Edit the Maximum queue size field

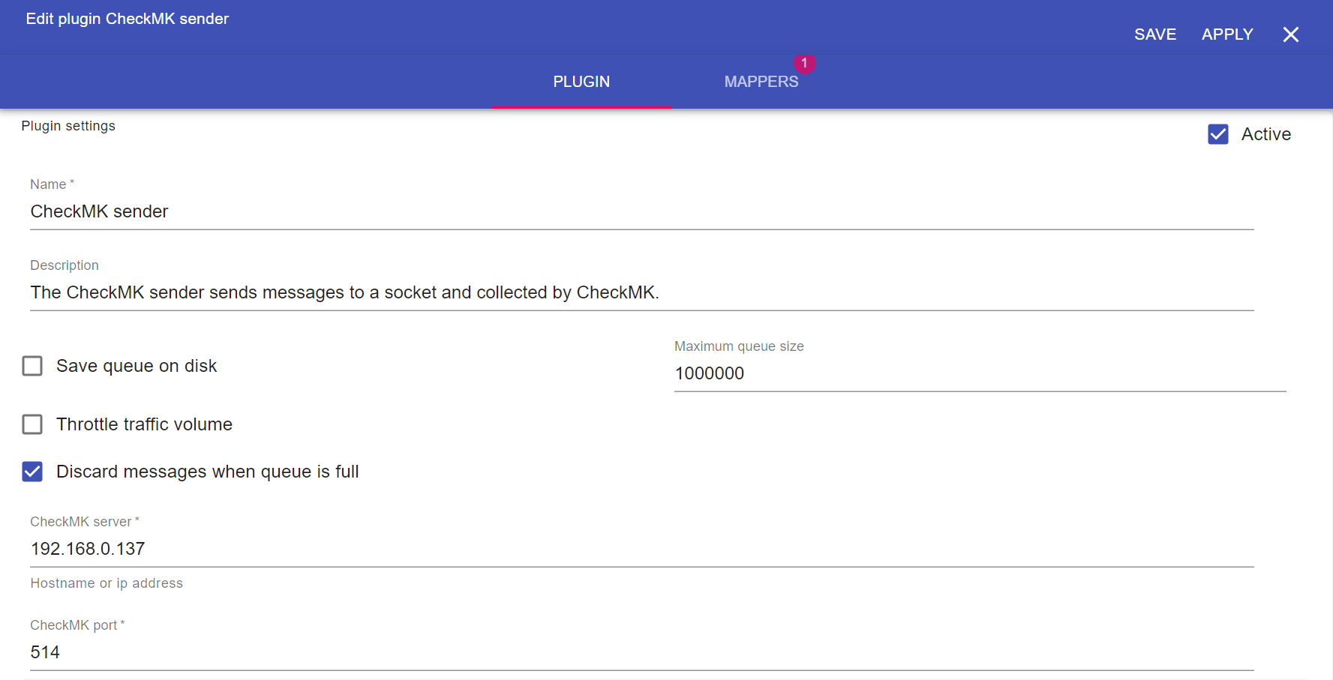(x=979, y=373)
